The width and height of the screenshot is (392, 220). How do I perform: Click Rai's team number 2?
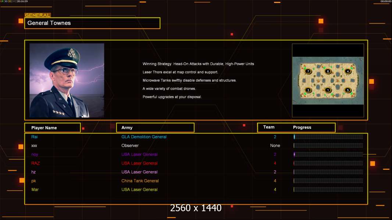pos(275,137)
